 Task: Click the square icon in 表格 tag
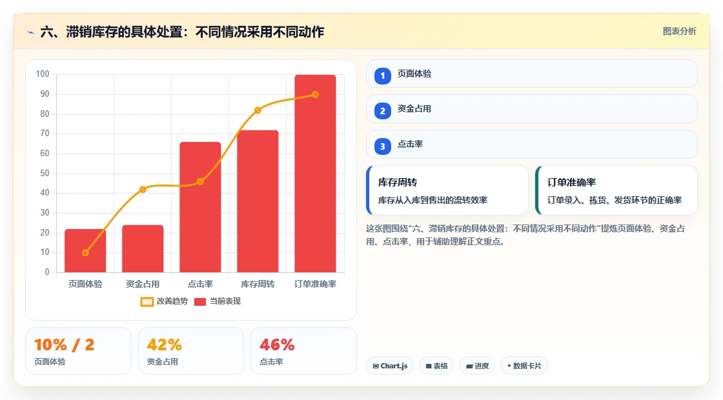[429, 366]
